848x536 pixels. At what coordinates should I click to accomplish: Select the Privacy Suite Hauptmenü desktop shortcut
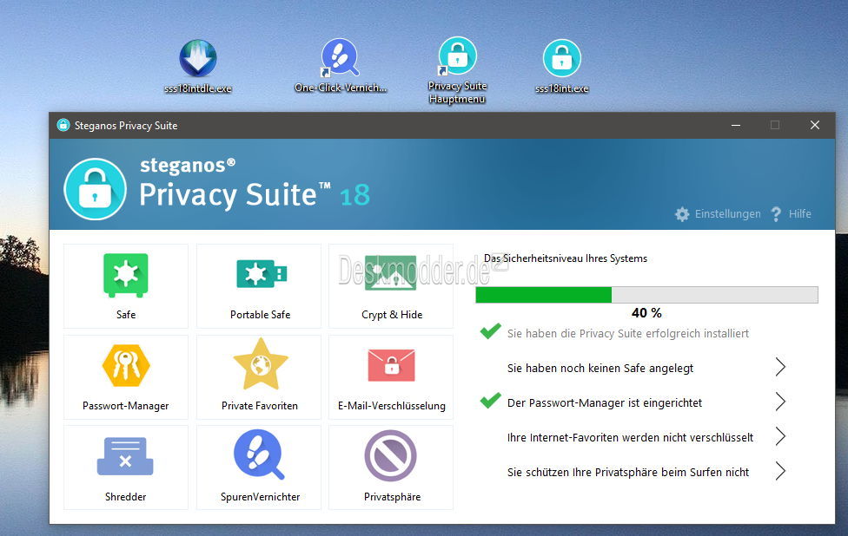[x=457, y=70]
